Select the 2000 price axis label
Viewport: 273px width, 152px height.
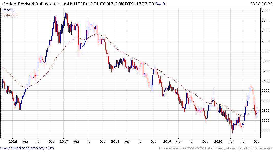click(266, 41)
